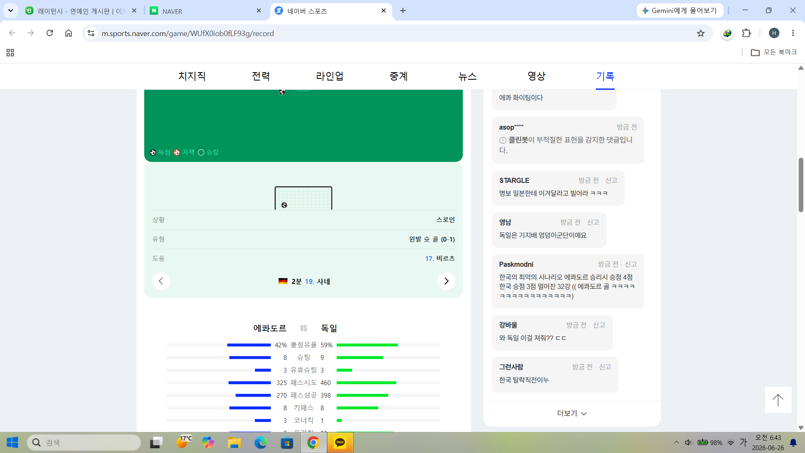Image resolution: width=805 pixels, height=453 pixels.
Task: Open the Chrome extensions puzzle icon
Action: pyautogui.click(x=746, y=33)
